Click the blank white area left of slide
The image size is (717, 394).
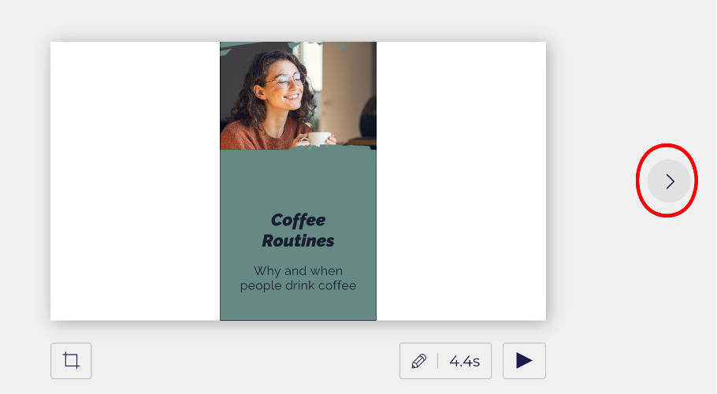tap(134, 181)
